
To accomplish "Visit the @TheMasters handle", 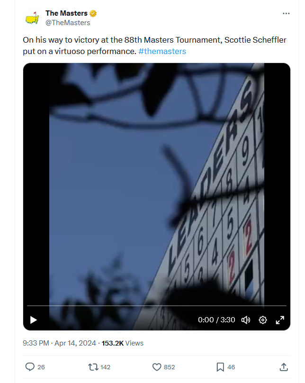I will (x=68, y=23).
